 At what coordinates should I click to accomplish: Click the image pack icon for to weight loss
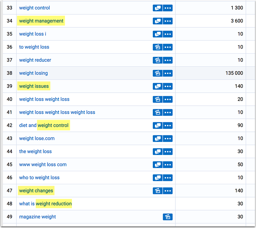(158, 47)
